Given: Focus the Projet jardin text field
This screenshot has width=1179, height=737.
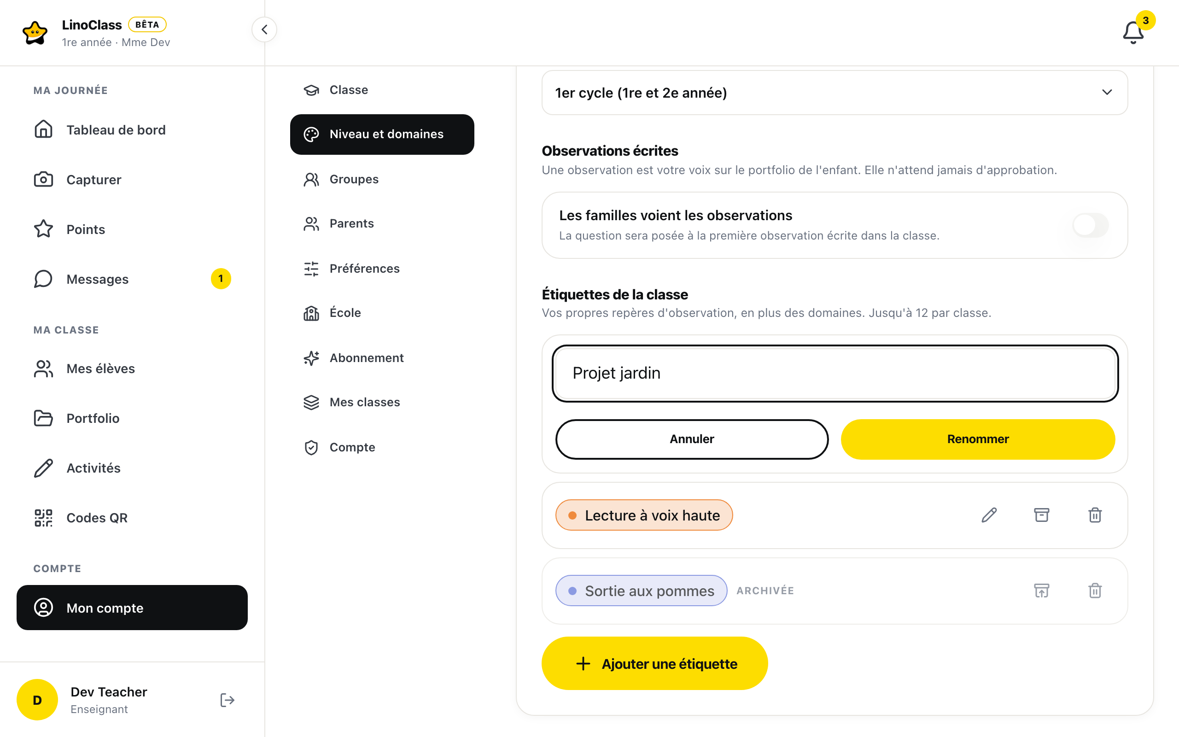Looking at the screenshot, I should [x=835, y=374].
